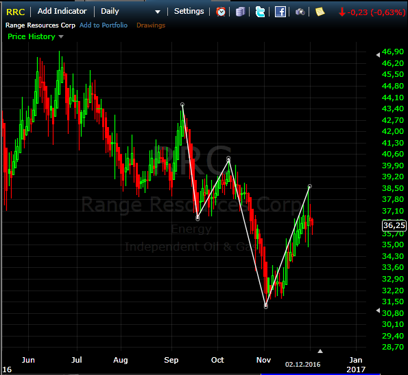Viewport: 408px width, 375px height.
Task: Expand the Price History dropdown arrow
Action: pos(61,36)
